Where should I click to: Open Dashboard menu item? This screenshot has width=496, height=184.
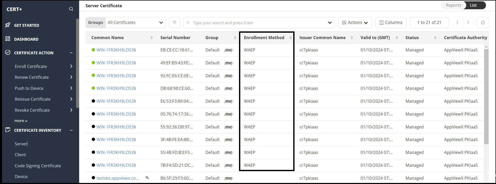click(26, 39)
